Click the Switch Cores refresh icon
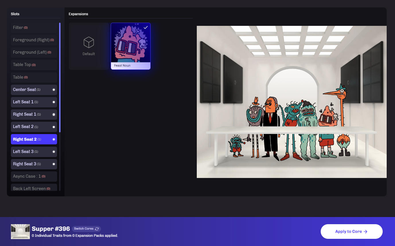Image resolution: width=395 pixels, height=246 pixels. tap(97, 229)
